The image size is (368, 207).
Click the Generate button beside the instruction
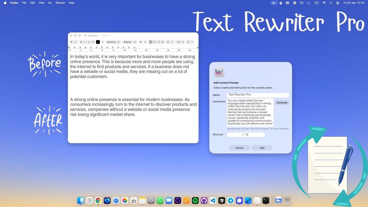(x=282, y=103)
